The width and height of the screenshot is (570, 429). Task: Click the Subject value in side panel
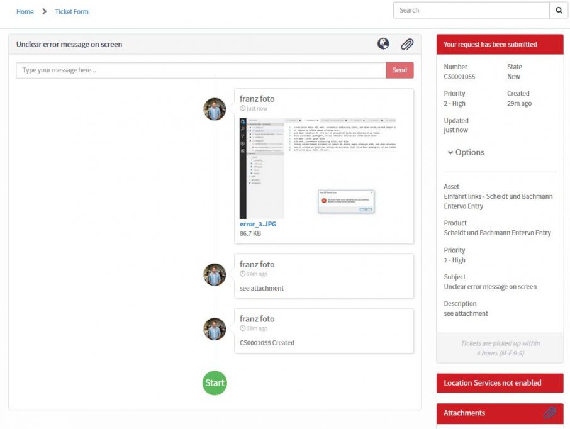point(490,287)
